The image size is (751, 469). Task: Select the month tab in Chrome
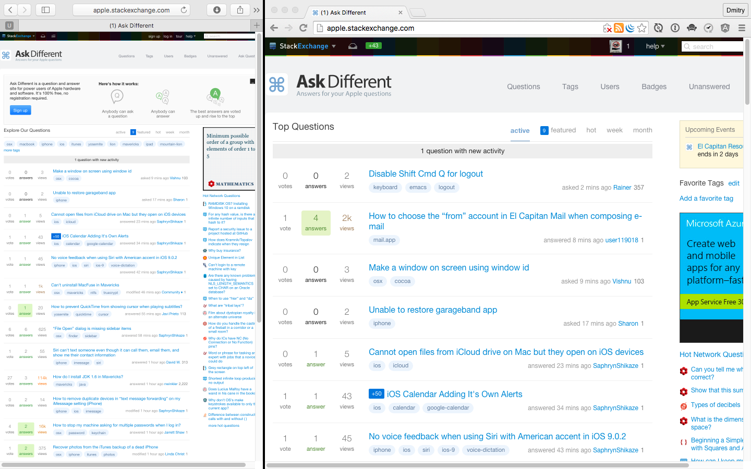pos(643,130)
